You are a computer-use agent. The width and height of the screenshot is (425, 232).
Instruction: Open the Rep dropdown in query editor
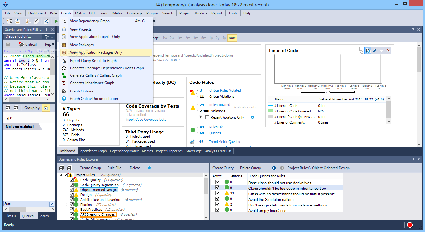(49, 44)
